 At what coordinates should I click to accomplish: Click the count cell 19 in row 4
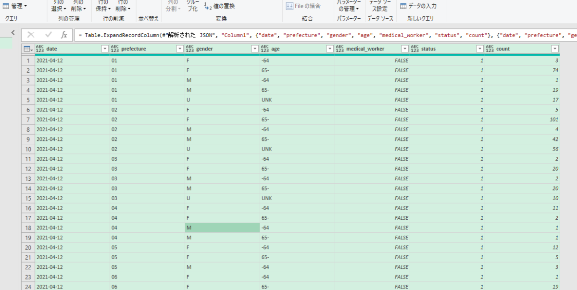tap(522, 90)
